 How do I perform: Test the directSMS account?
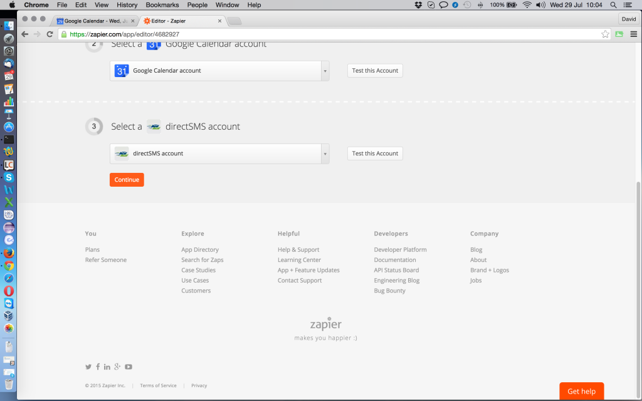(x=375, y=154)
